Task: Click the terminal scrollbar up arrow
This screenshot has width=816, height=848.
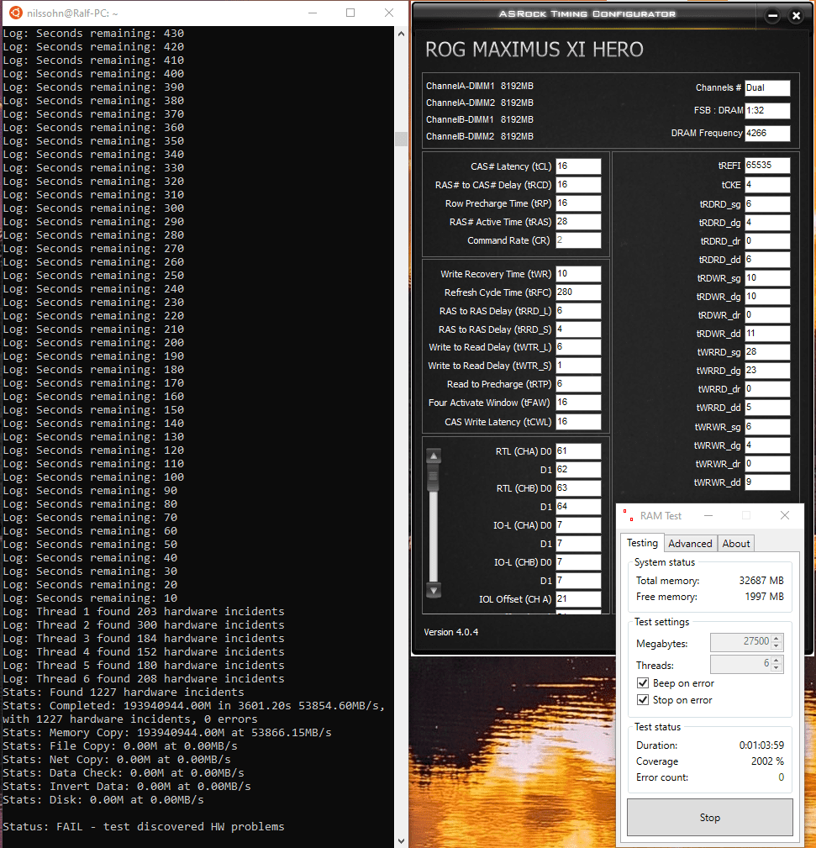Action: (x=401, y=34)
